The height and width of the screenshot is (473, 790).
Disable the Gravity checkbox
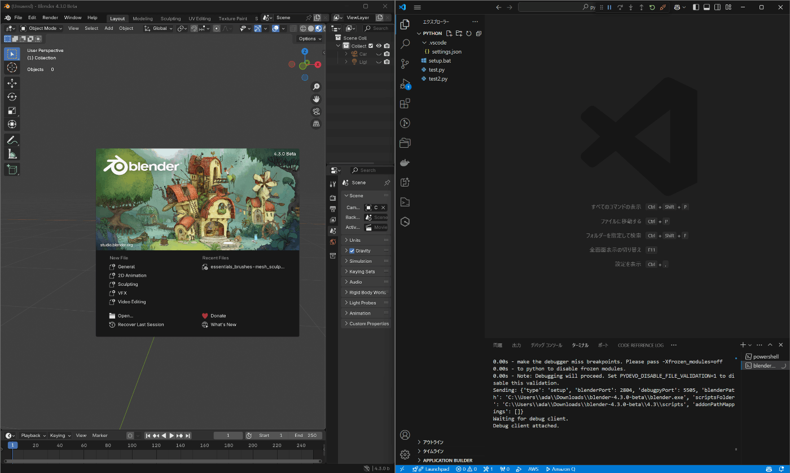coord(352,251)
